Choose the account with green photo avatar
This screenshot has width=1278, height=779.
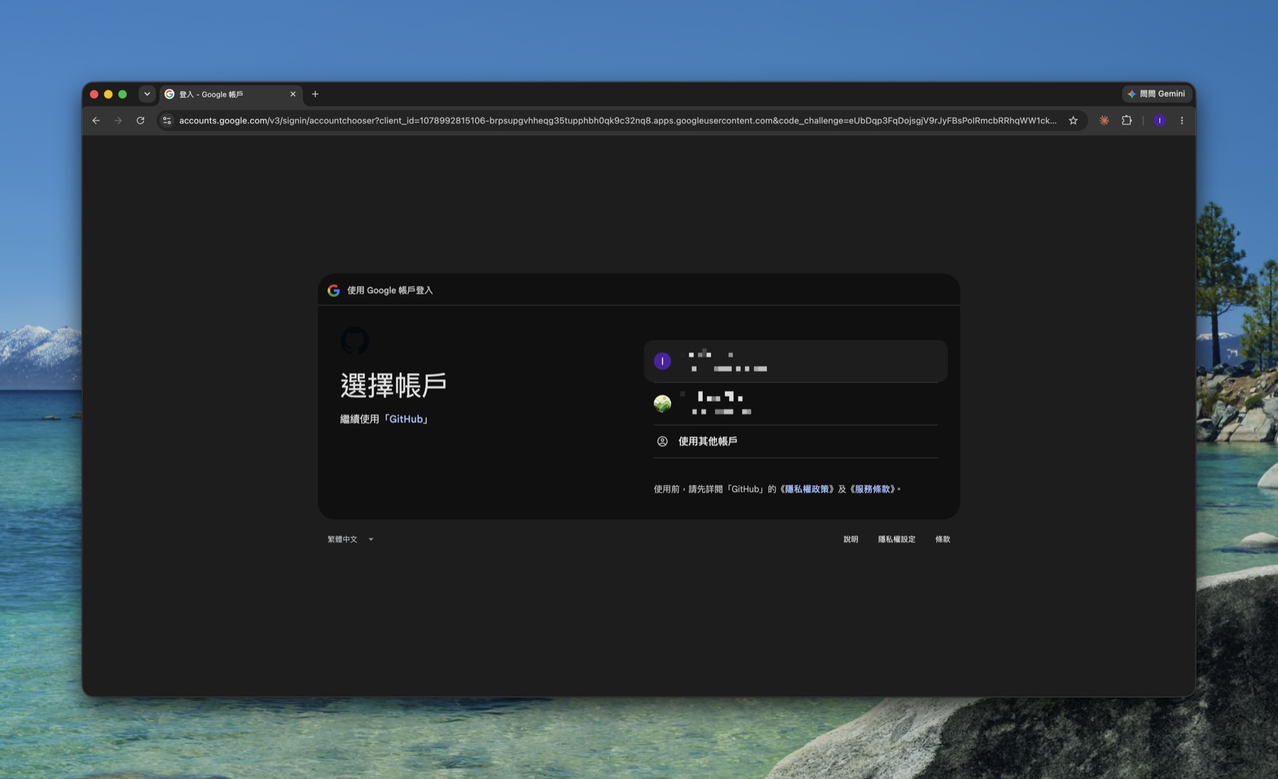[795, 403]
